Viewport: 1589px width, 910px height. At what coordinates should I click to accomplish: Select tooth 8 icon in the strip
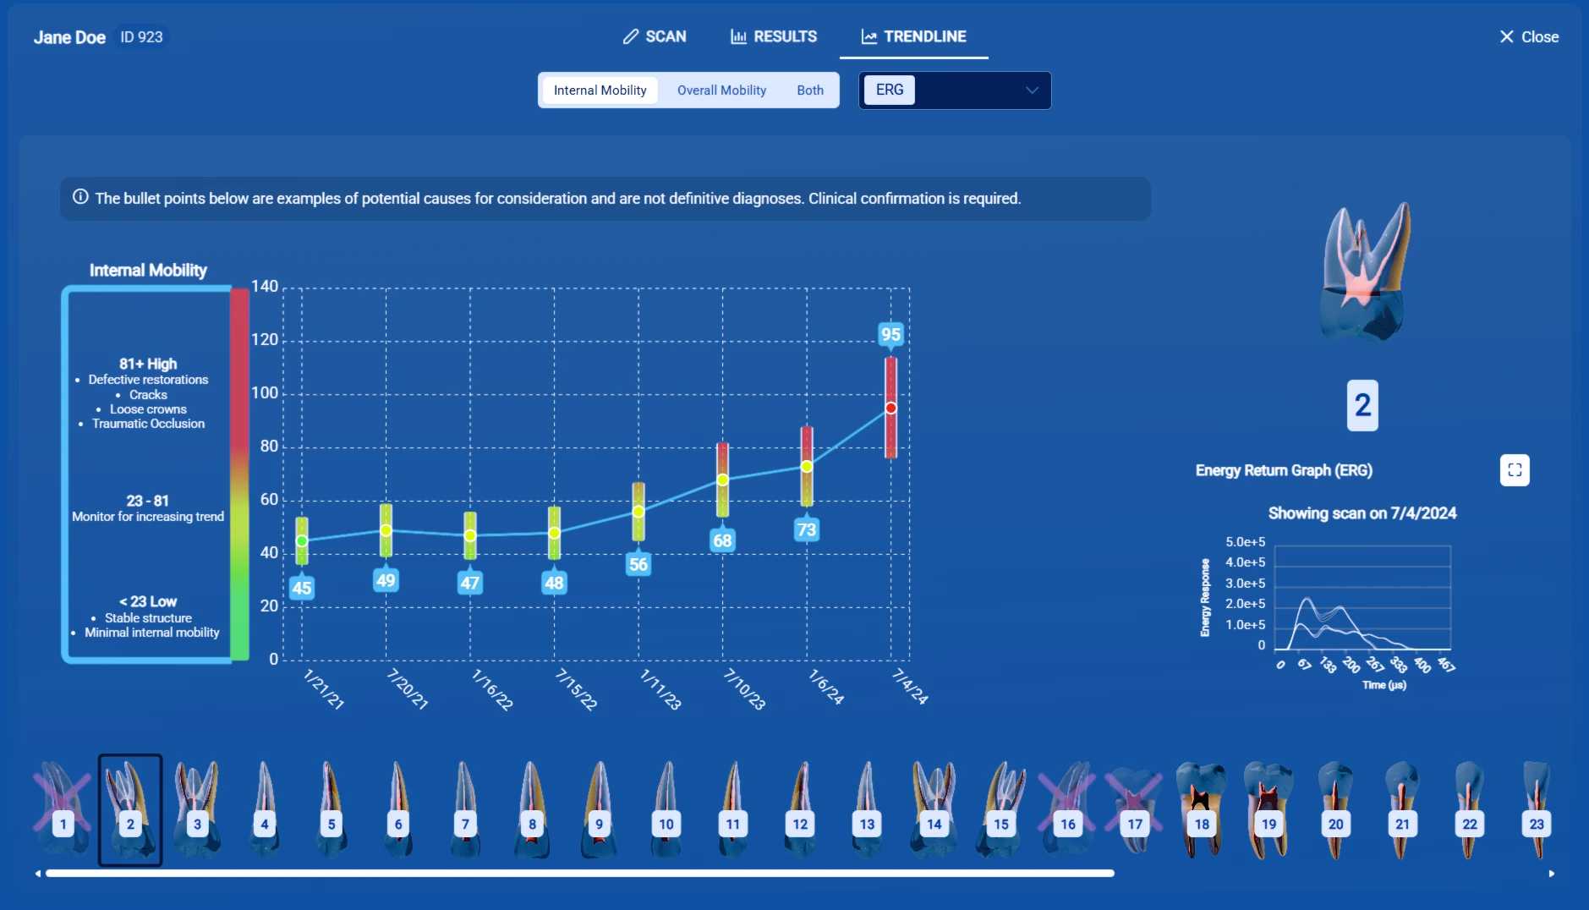[532, 809]
